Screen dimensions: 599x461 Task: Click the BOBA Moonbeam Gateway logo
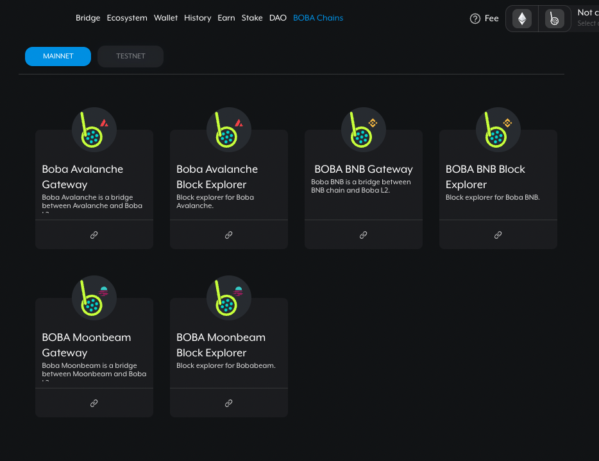(94, 298)
